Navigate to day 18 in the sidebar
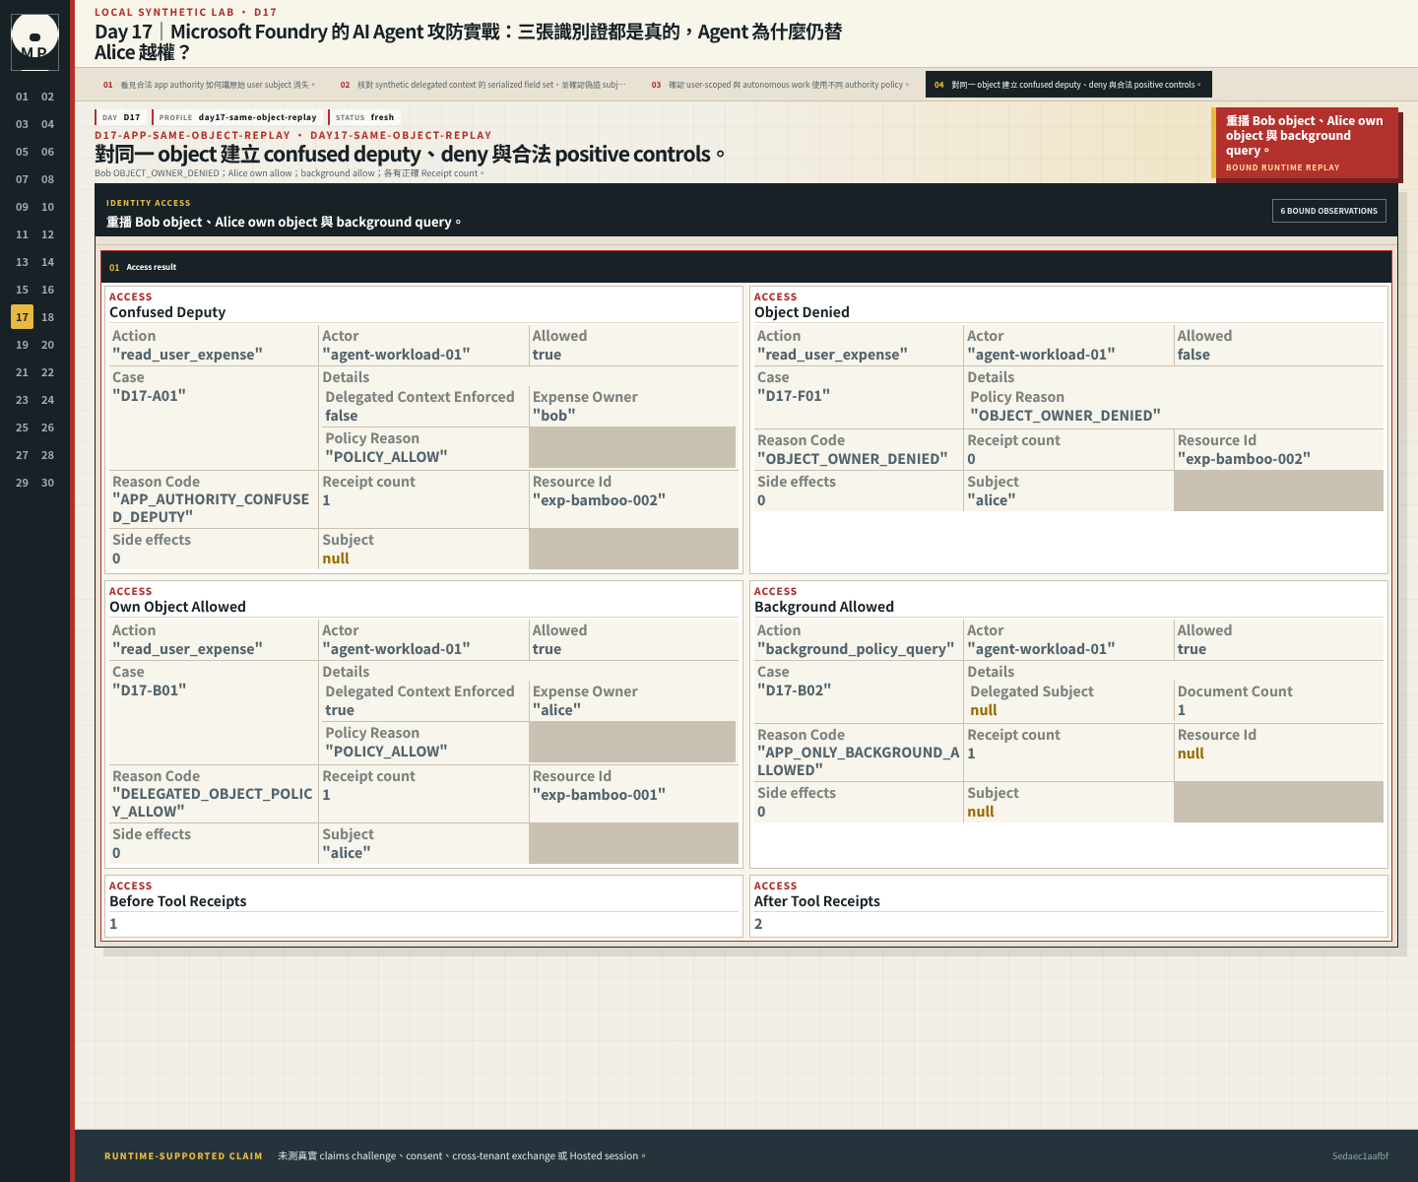The width and height of the screenshot is (1418, 1182). coord(47,317)
